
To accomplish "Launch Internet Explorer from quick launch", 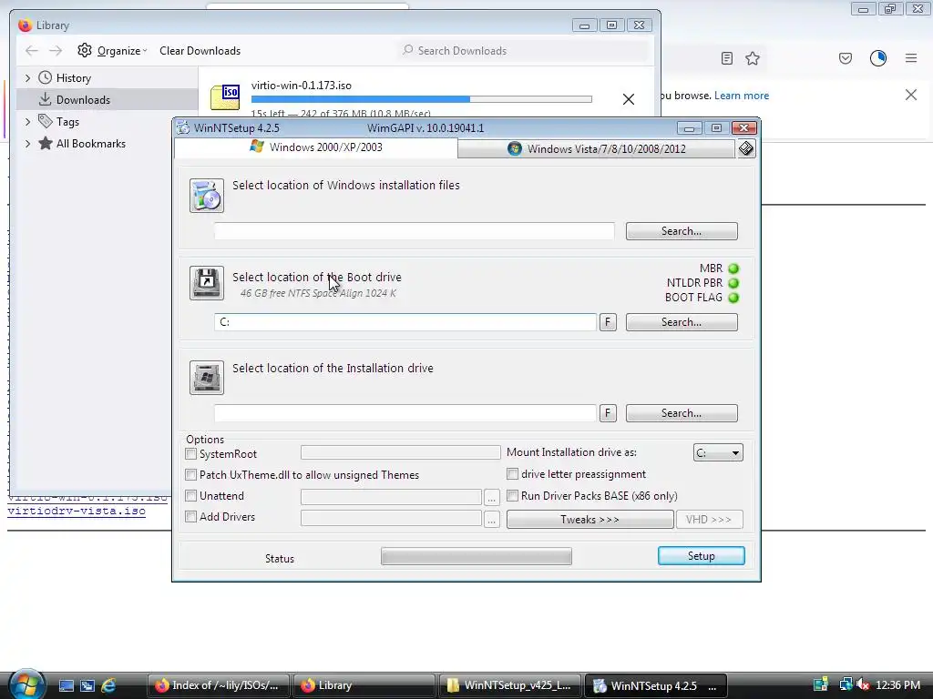I will pyautogui.click(x=108, y=685).
